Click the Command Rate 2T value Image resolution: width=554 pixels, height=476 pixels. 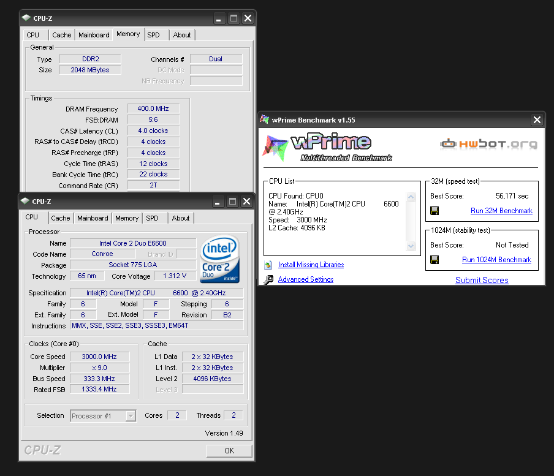coord(153,185)
